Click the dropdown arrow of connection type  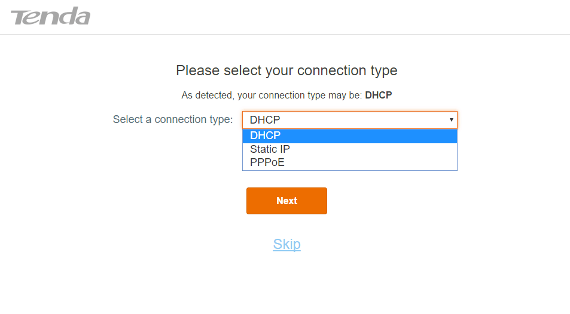point(451,119)
